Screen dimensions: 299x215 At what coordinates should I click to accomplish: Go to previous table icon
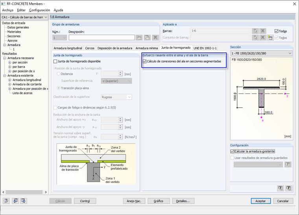(15, 201)
